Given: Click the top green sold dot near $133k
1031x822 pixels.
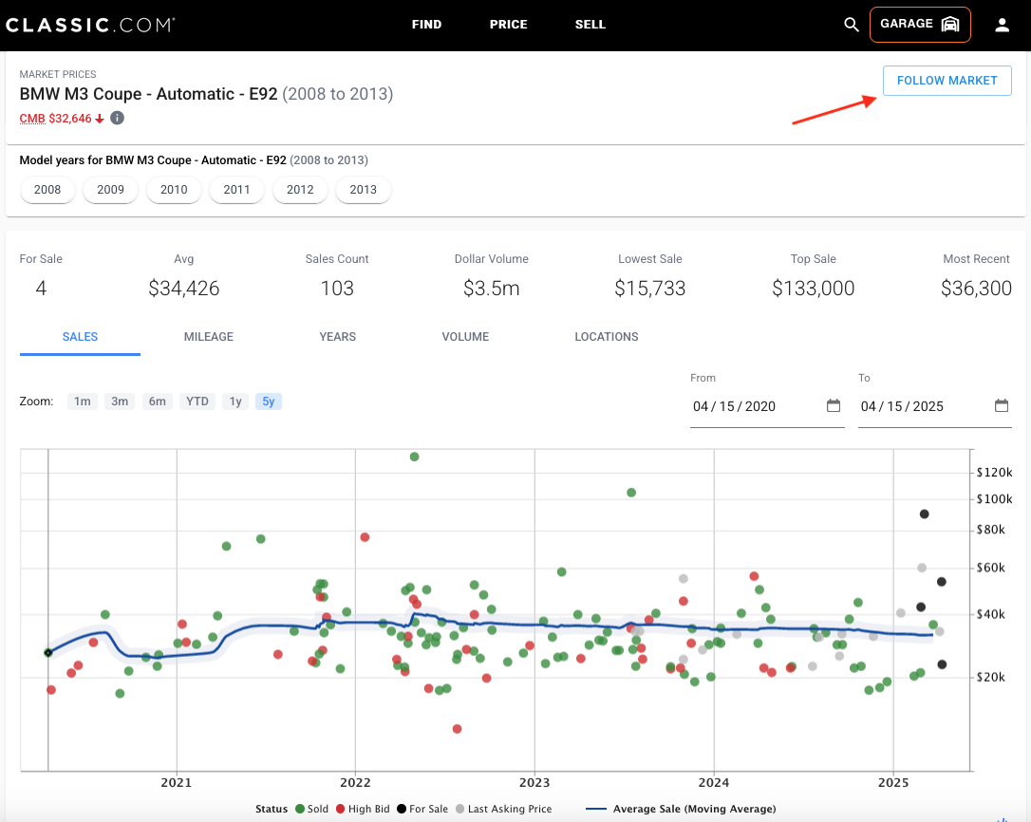Looking at the screenshot, I should click(414, 457).
